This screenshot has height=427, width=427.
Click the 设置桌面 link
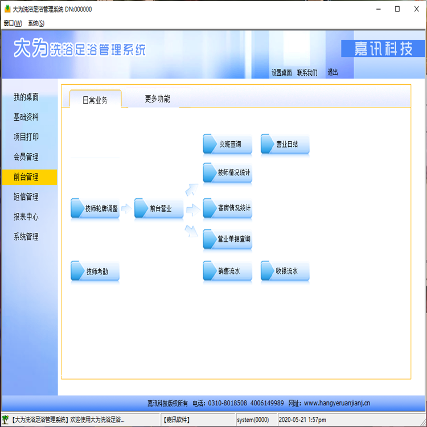[281, 73]
